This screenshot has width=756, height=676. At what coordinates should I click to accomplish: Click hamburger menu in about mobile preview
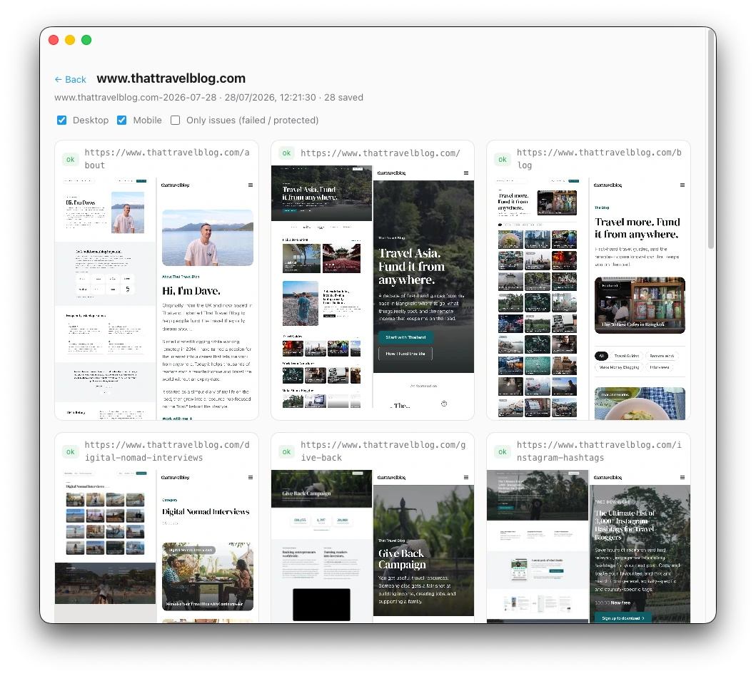point(251,185)
